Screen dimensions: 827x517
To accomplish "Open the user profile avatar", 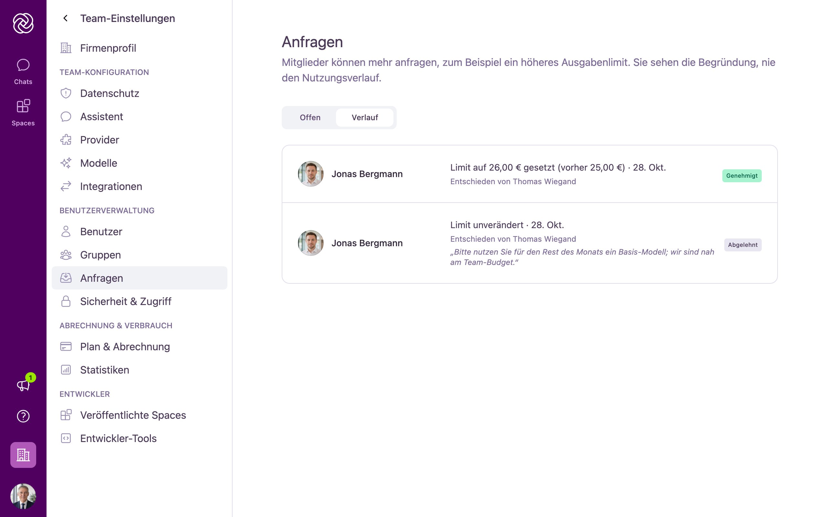I will point(23,496).
